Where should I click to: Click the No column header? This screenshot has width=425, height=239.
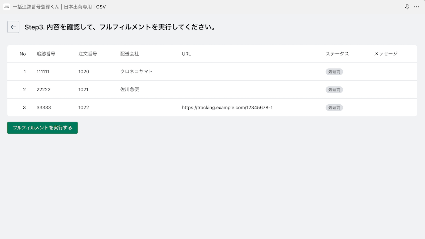23,54
